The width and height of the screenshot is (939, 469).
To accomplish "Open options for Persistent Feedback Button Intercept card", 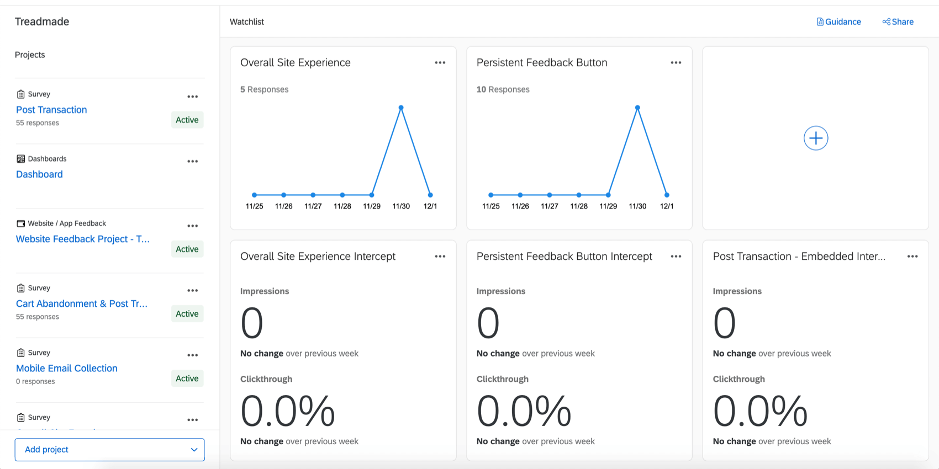I will [676, 257].
